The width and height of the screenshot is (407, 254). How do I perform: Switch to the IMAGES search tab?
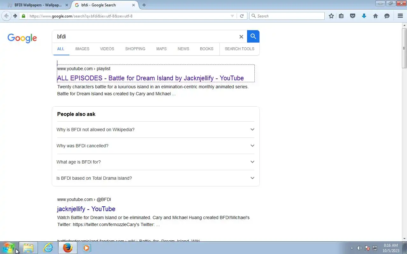click(x=82, y=49)
